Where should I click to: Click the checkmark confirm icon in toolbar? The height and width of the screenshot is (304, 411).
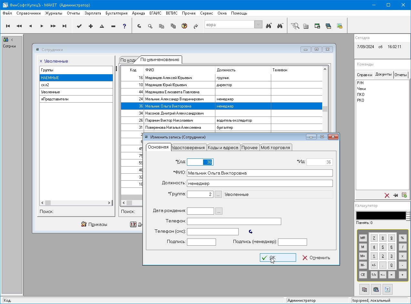click(79, 26)
